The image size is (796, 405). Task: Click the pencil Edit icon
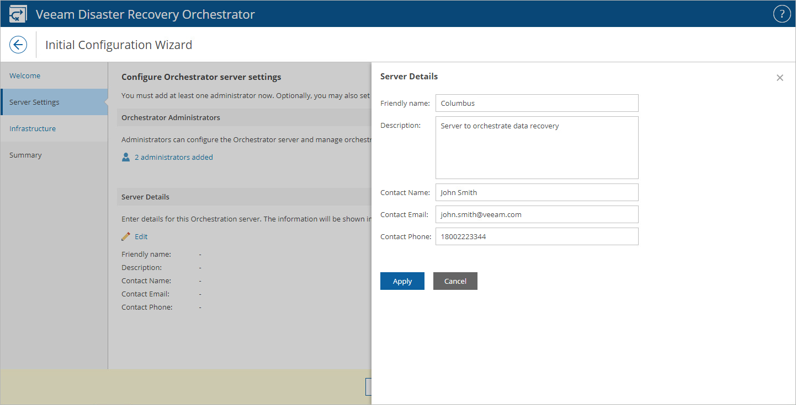126,236
